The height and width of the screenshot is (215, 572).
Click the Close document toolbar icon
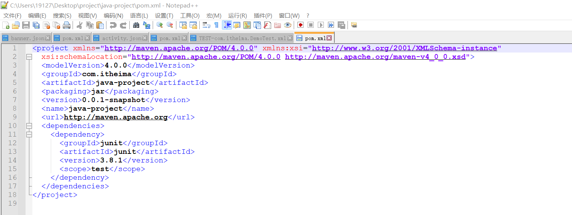click(x=47, y=25)
